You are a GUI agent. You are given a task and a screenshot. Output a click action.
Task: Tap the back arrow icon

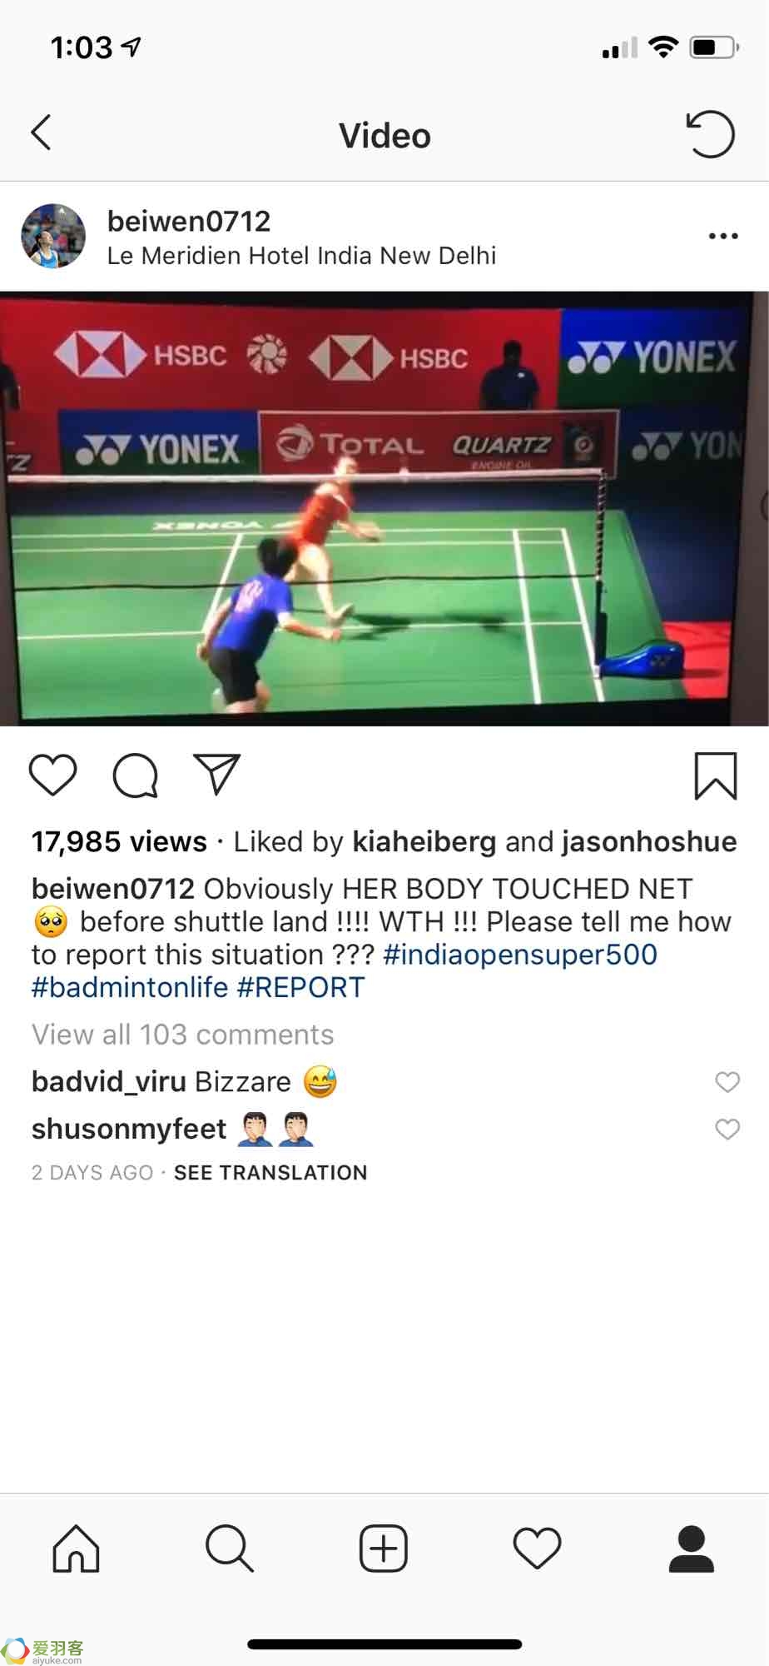(41, 132)
